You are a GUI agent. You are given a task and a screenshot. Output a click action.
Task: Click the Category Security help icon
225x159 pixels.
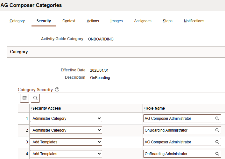[57, 90]
